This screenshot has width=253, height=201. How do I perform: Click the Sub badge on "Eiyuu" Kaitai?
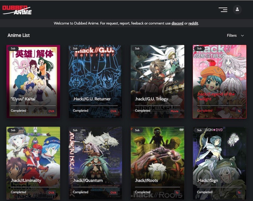coord(13,49)
